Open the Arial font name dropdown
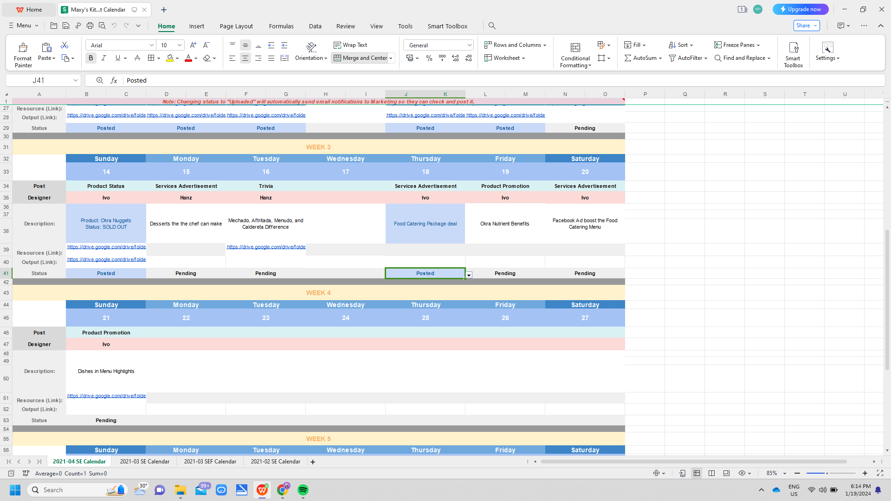This screenshot has width=891, height=501. pyautogui.click(x=151, y=45)
